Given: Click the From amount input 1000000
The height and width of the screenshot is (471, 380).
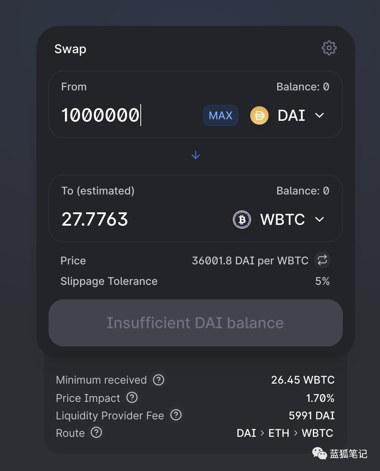Looking at the screenshot, I should [x=100, y=115].
